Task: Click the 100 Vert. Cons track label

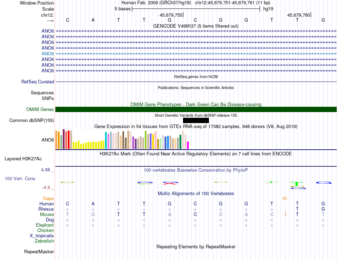Action: coord(20,178)
